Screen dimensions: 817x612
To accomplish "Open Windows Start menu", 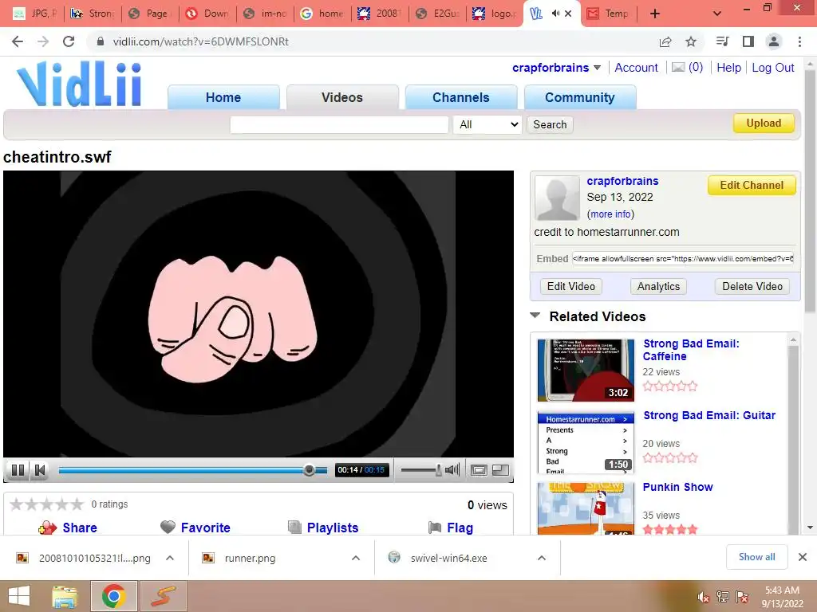I will pos(19,596).
